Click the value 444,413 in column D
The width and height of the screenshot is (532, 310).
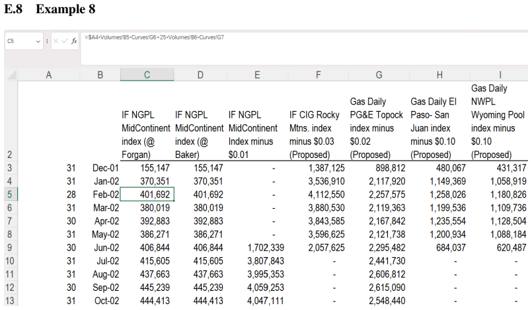point(208,301)
